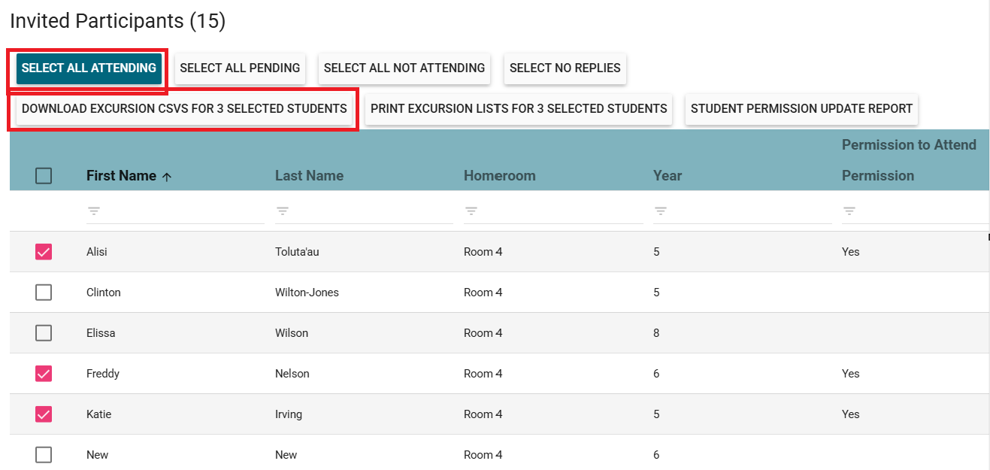Uncheck Katie Irving's checkbox
The height and width of the screenshot is (470, 990).
(44, 414)
